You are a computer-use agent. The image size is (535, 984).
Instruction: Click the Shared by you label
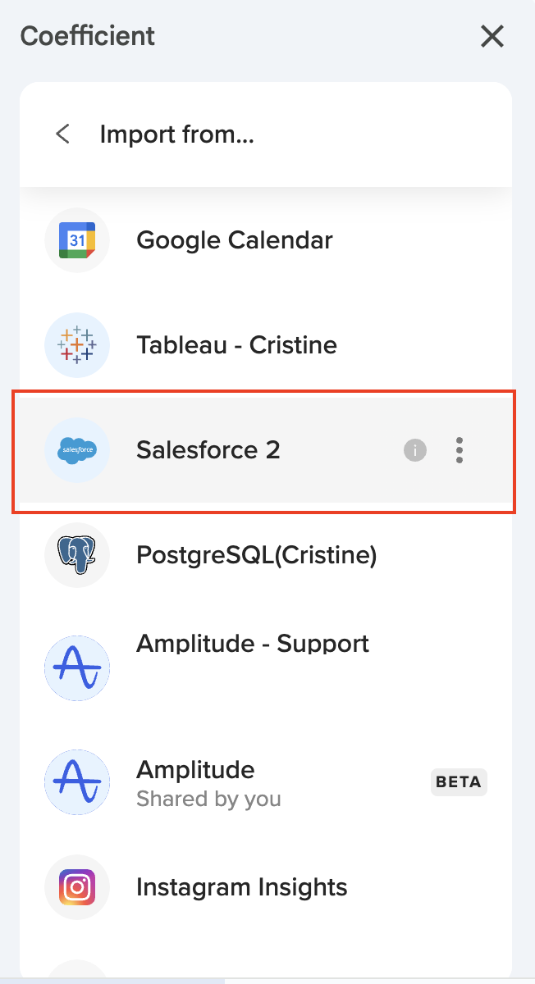(208, 799)
